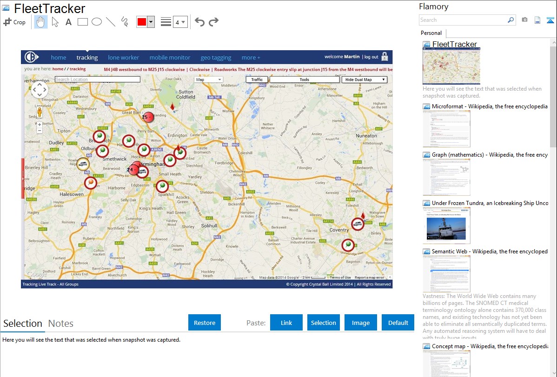The width and height of the screenshot is (557, 377).
Task: Click the log out link
Action: click(x=371, y=57)
